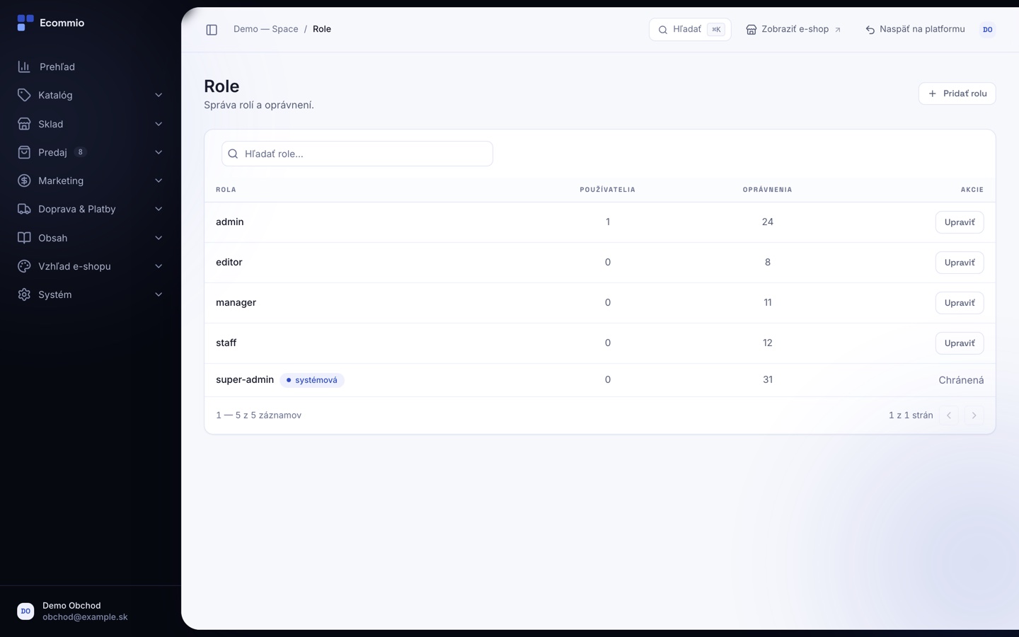The width and height of the screenshot is (1019, 637).
Task: Open the Sklad menu label
Action: click(x=51, y=124)
